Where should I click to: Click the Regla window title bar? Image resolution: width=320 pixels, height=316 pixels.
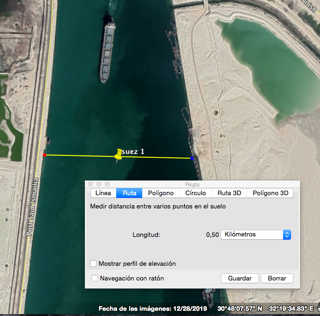pos(192,184)
